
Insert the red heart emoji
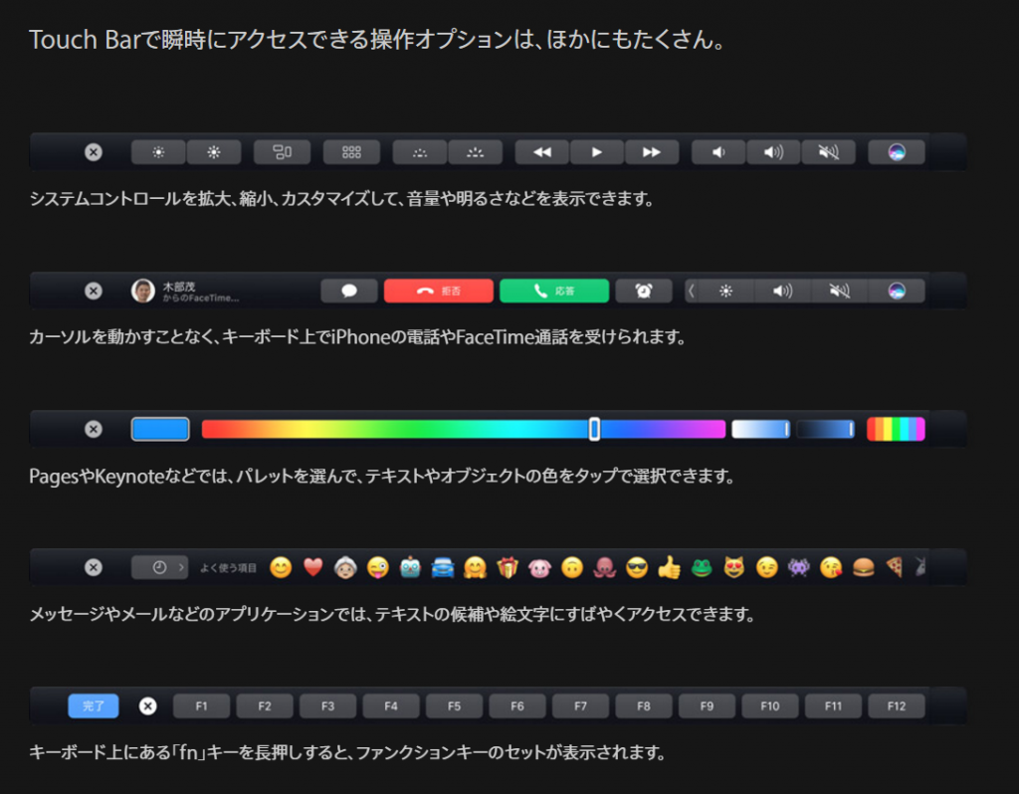pyautogui.click(x=313, y=568)
